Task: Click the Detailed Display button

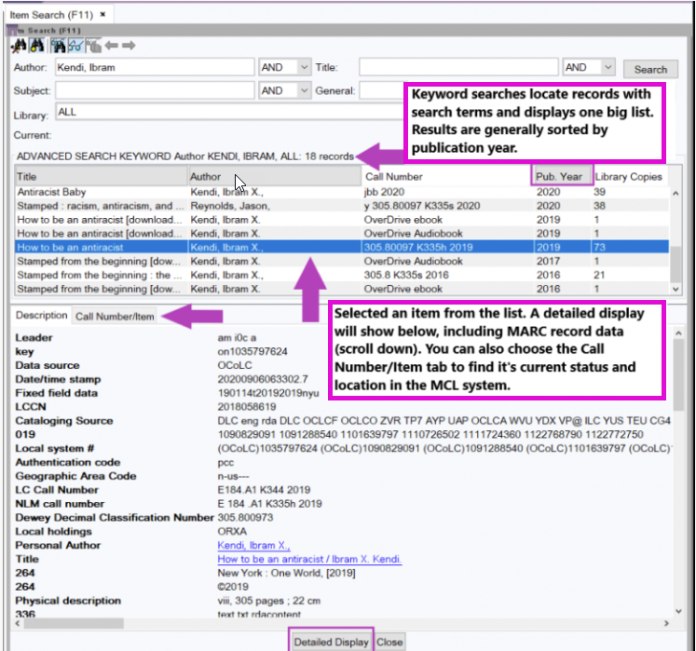Action: click(x=331, y=642)
